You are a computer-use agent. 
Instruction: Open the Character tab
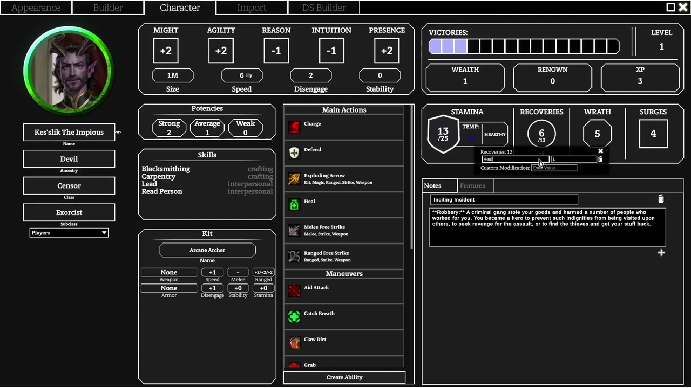(x=180, y=8)
